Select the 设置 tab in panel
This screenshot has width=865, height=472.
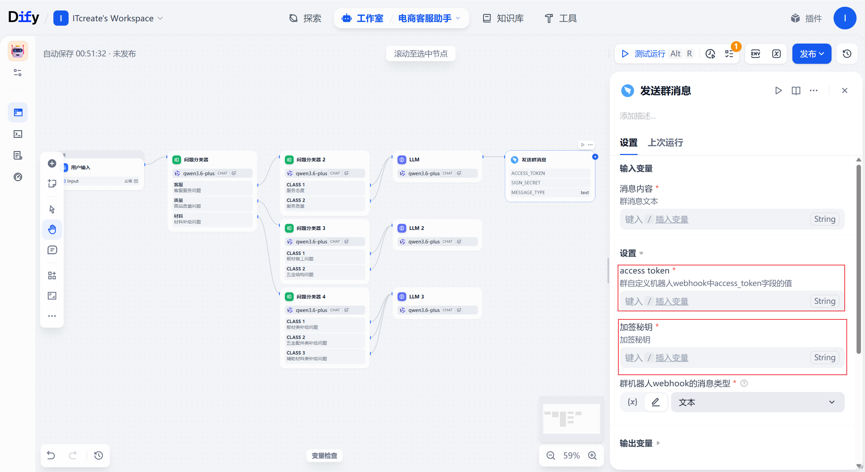pyautogui.click(x=628, y=142)
